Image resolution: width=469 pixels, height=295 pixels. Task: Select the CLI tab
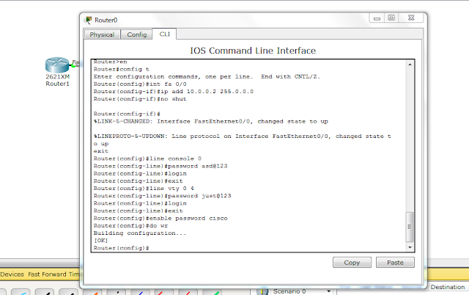[164, 34]
